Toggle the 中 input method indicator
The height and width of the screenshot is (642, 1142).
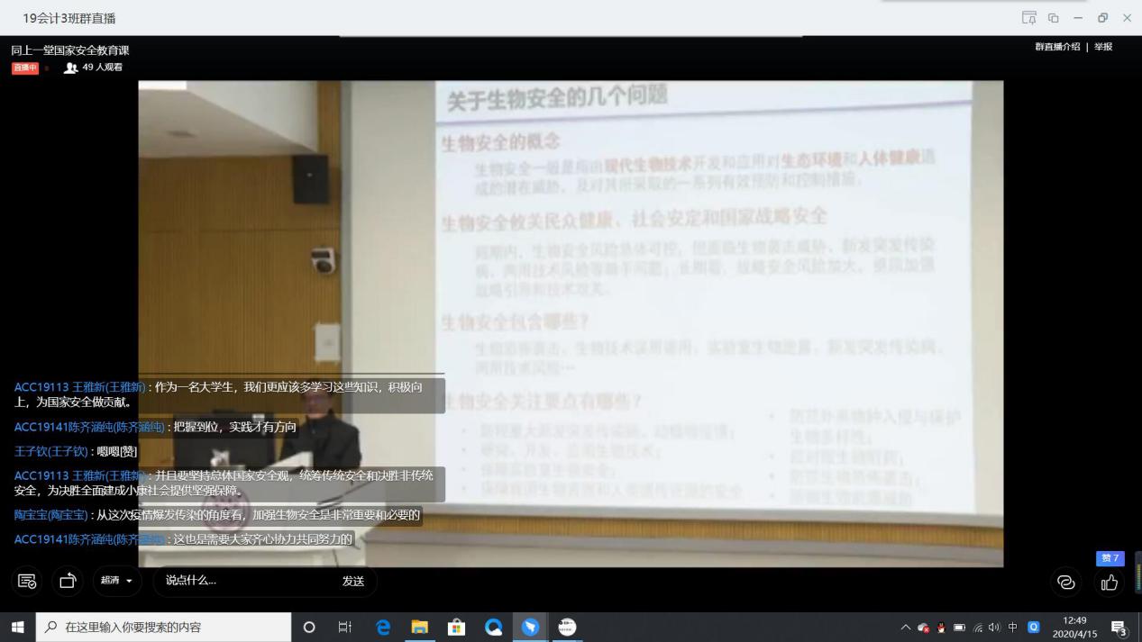(1013, 628)
